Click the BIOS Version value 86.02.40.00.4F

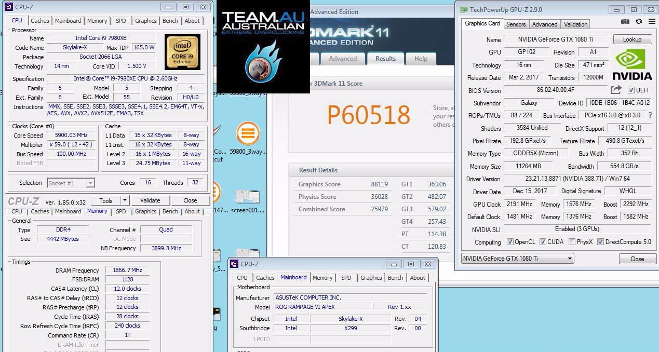(556, 90)
